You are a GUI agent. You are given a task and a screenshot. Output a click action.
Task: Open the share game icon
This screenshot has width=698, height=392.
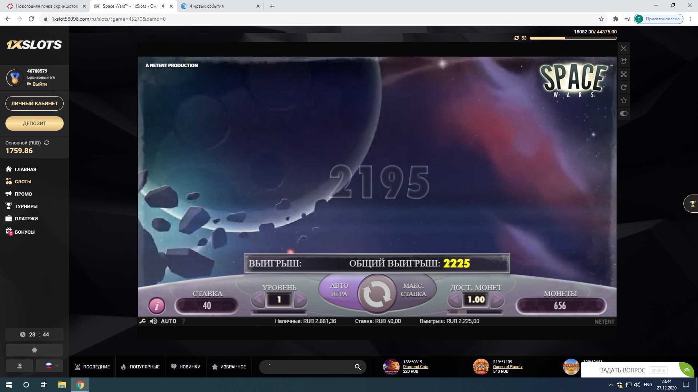coord(623,61)
